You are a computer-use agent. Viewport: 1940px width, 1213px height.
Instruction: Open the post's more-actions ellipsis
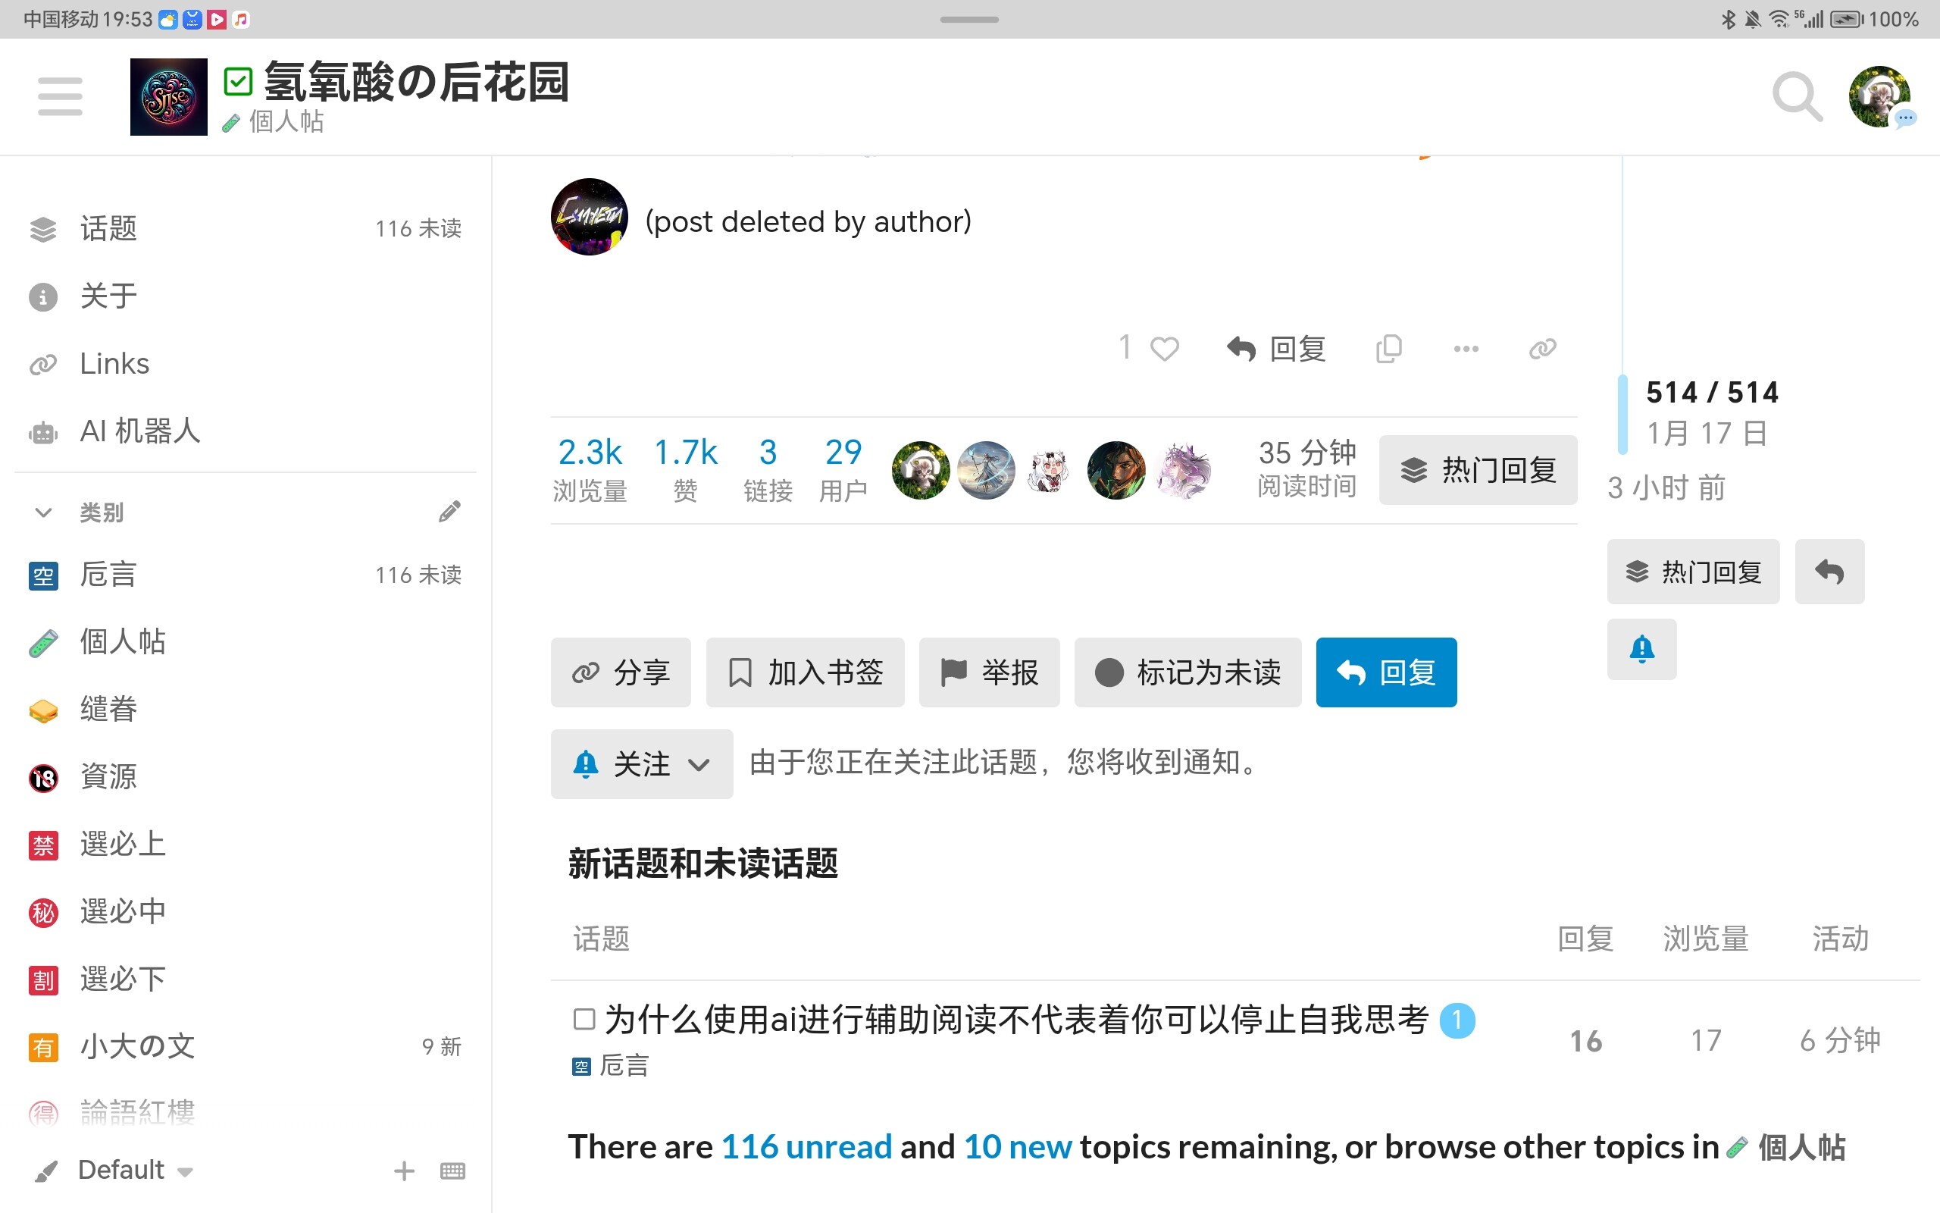[x=1466, y=349]
